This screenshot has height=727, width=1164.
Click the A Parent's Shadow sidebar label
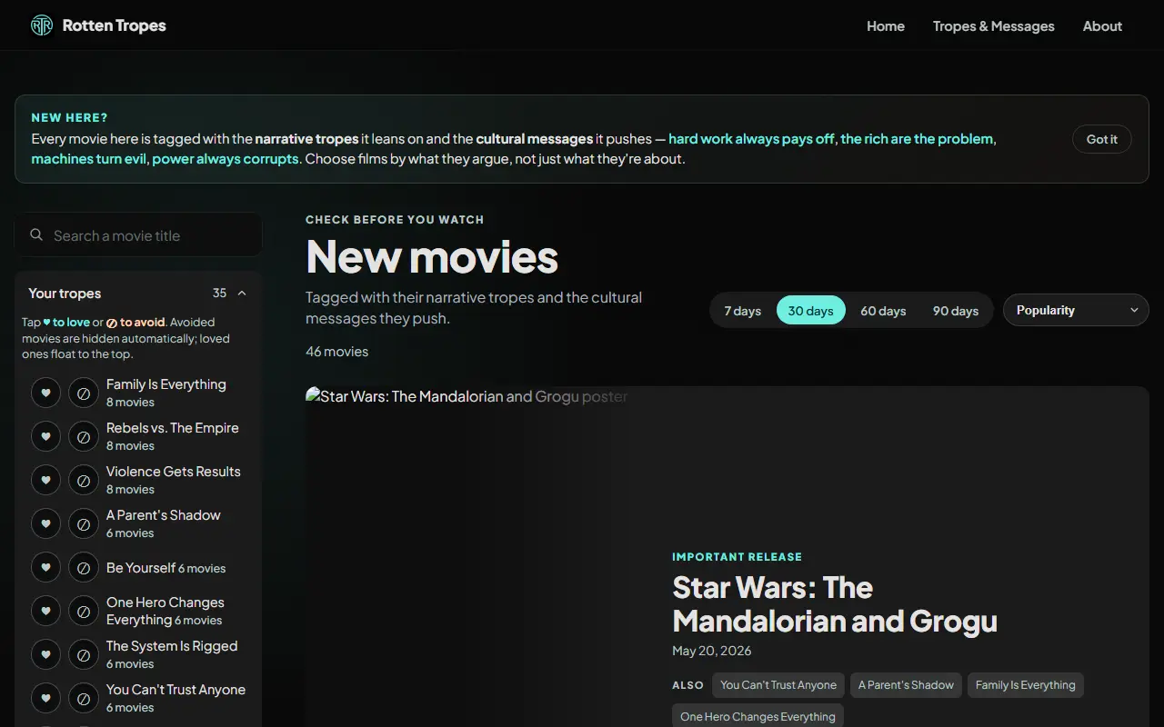[164, 515]
